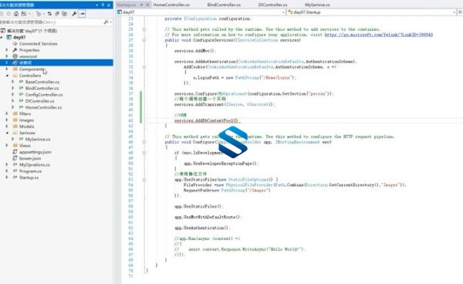Switch to the MyService.cs editor tab

point(317,5)
